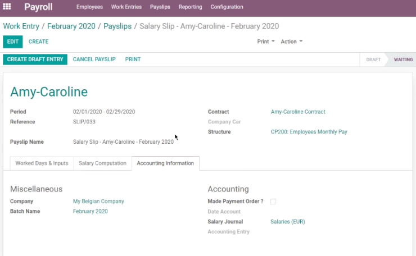Open Amy-Caroline Contract link
The image size is (416, 256).
(298, 112)
